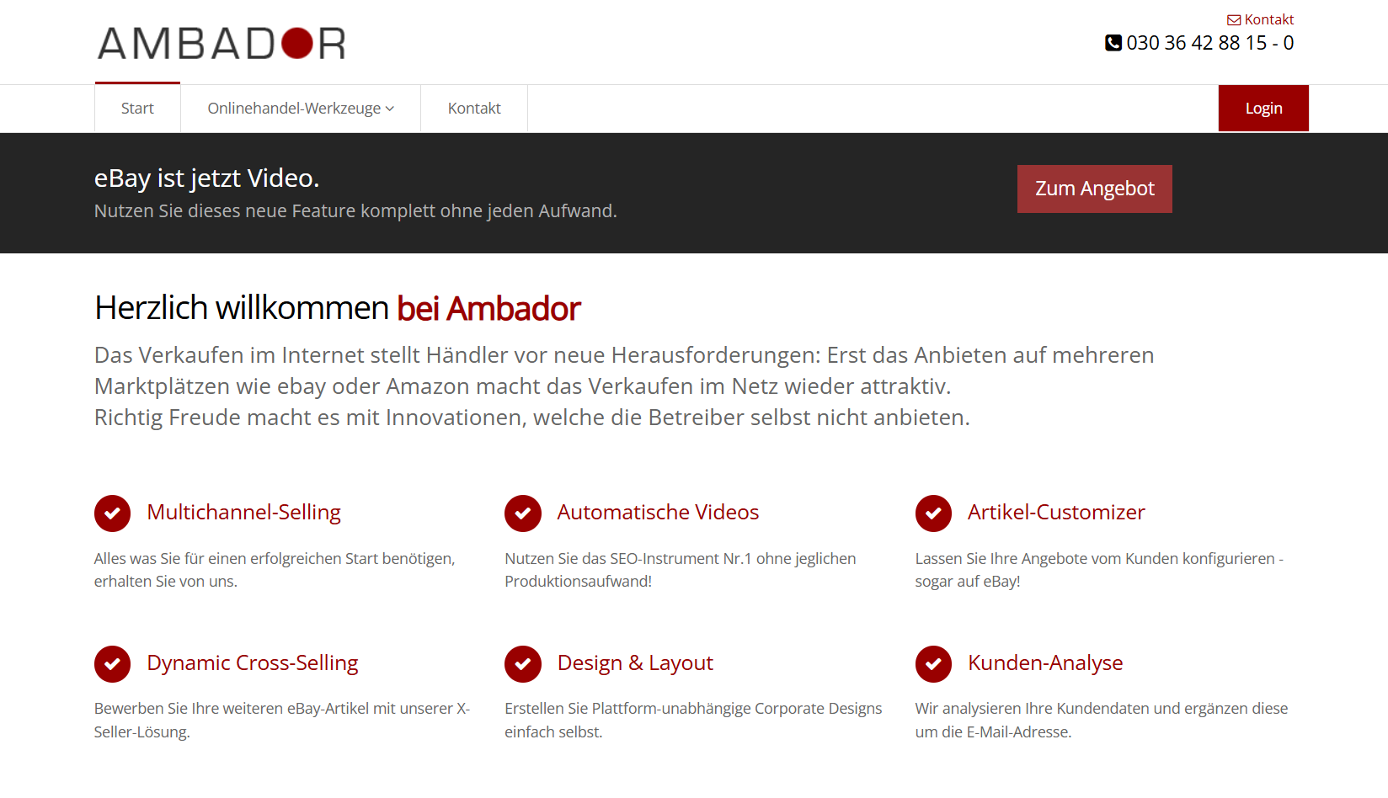The height and width of the screenshot is (798, 1388).
Task: Call phone number 030 36 42 88 15 - 0
Action: [1209, 43]
